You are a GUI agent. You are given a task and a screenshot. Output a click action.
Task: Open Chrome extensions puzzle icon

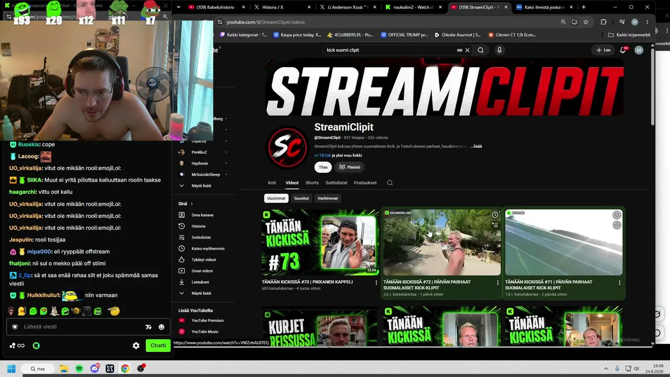click(x=604, y=22)
